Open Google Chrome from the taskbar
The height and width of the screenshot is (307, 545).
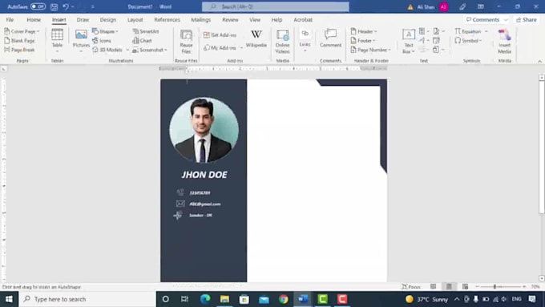pyautogui.click(x=283, y=299)
